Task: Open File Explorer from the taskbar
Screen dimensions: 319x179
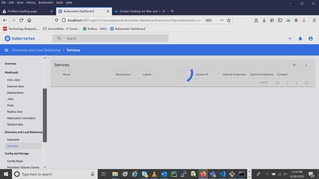Action: pos(115,174)
